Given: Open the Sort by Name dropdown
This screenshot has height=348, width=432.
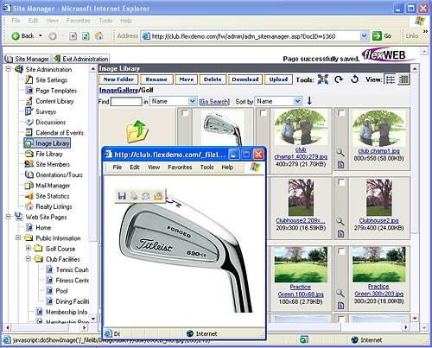Looking at the screenshot, I should click(297, 101).
